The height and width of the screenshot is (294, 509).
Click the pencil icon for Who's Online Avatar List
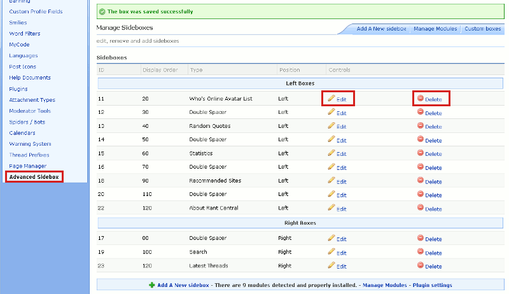tap(331, 98)
